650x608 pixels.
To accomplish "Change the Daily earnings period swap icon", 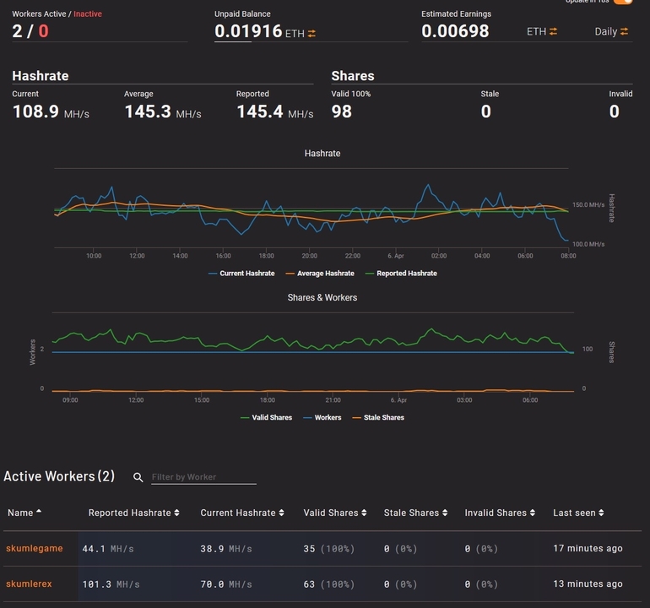I will pyautogui.click(x=624, y=31).
